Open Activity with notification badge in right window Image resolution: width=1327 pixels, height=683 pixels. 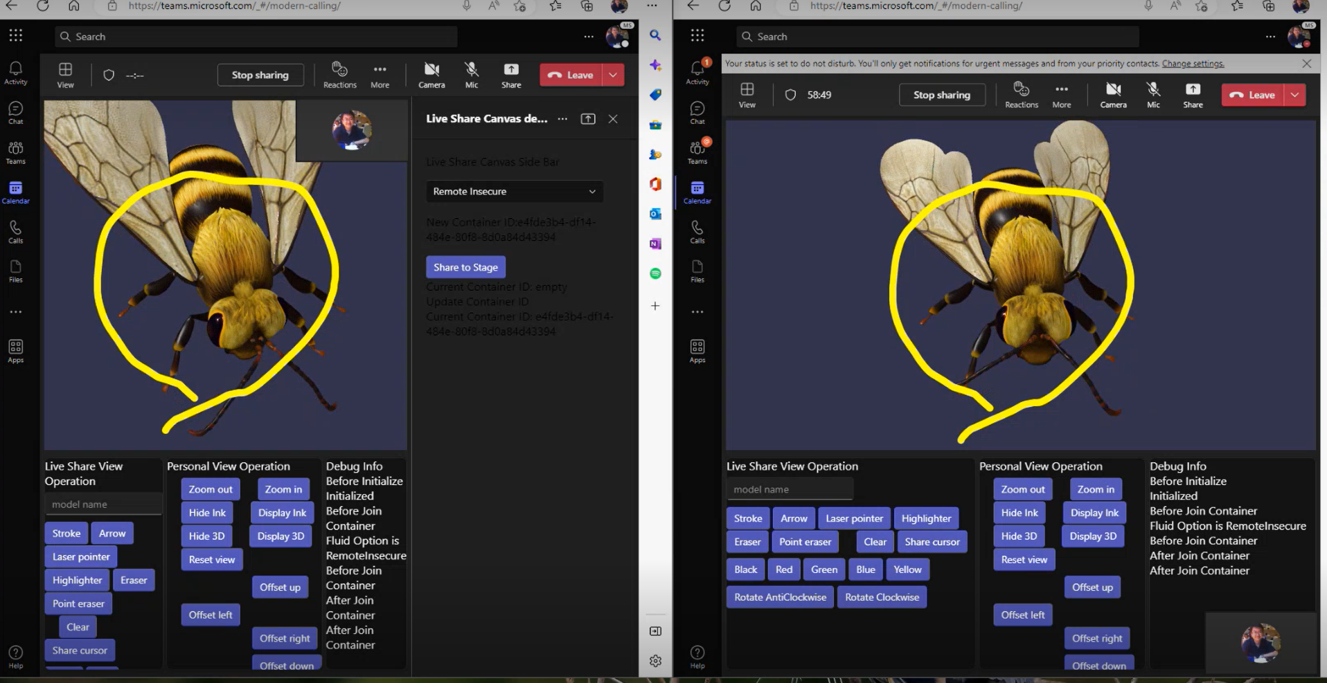pyautogui.click(x=697, y=71)
